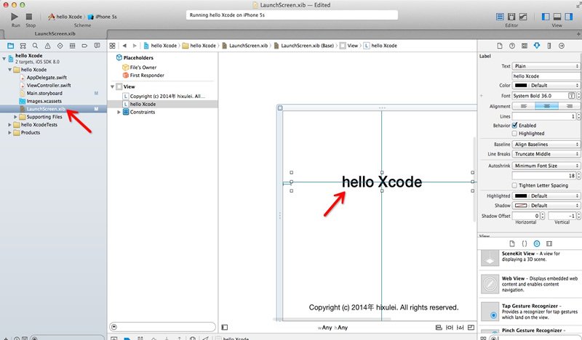Select the LaunchScreen.xib tab

(x=55, y=33)
